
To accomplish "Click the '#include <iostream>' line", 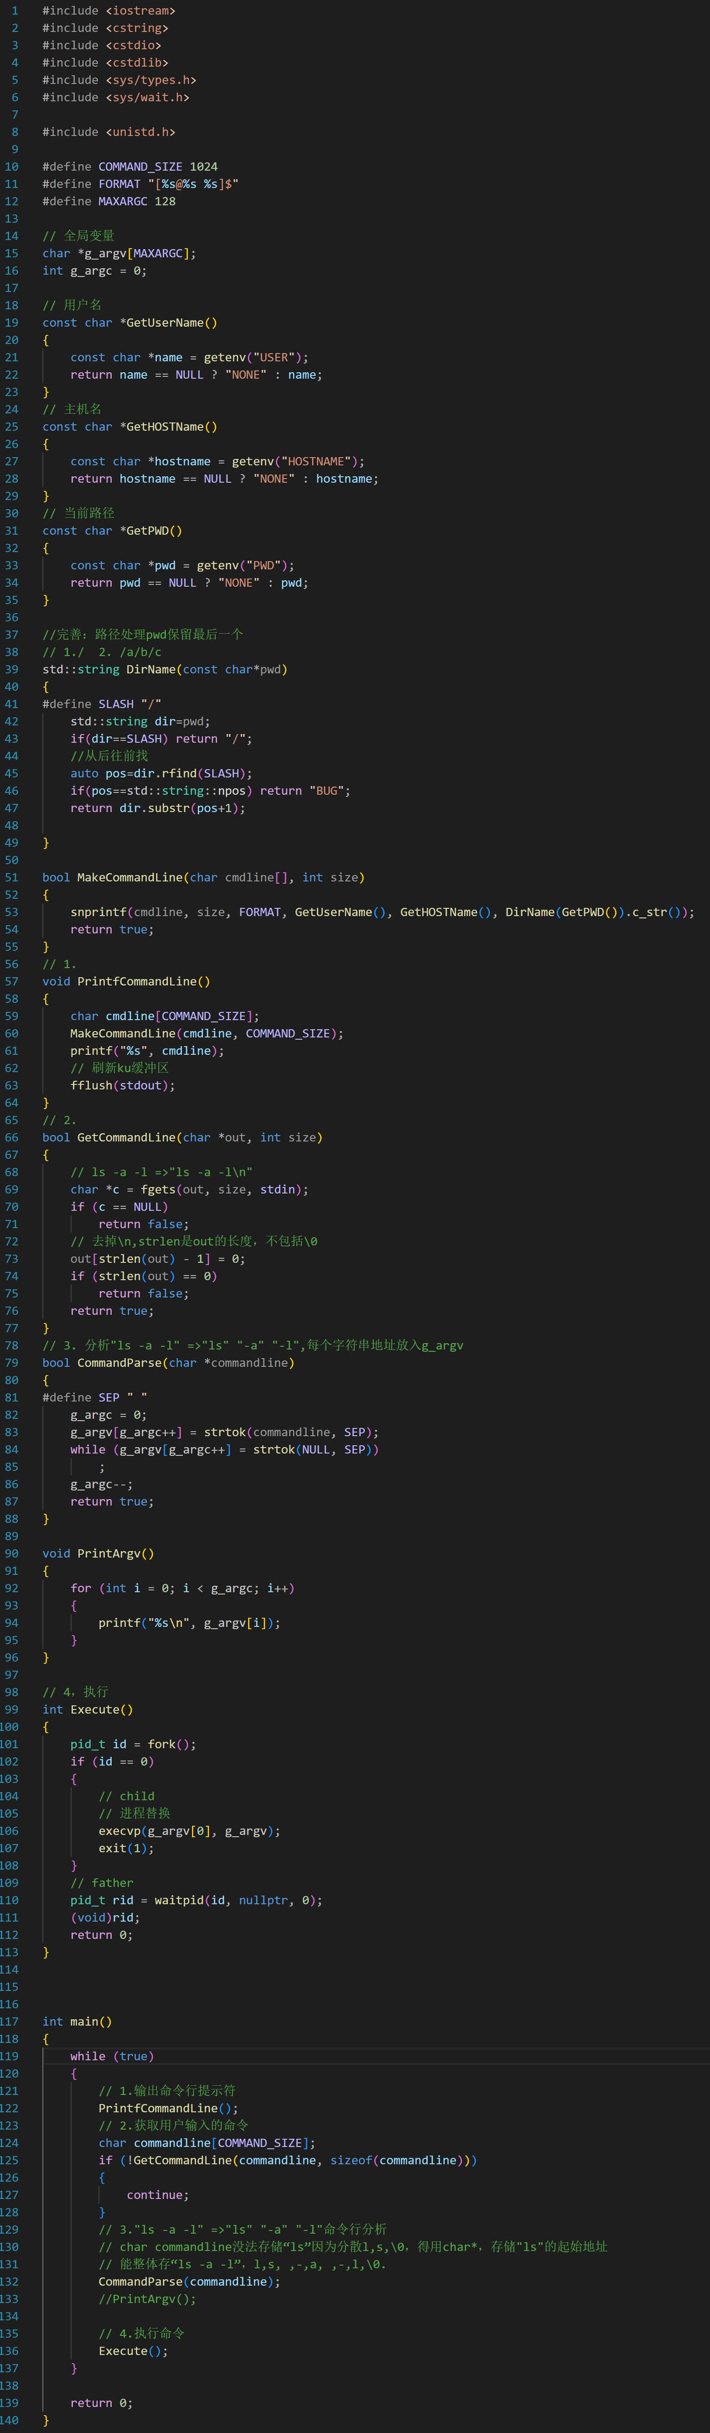I will (x=109, y=10).
